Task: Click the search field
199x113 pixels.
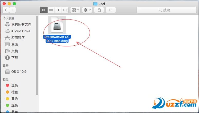Action: (166, 10)
